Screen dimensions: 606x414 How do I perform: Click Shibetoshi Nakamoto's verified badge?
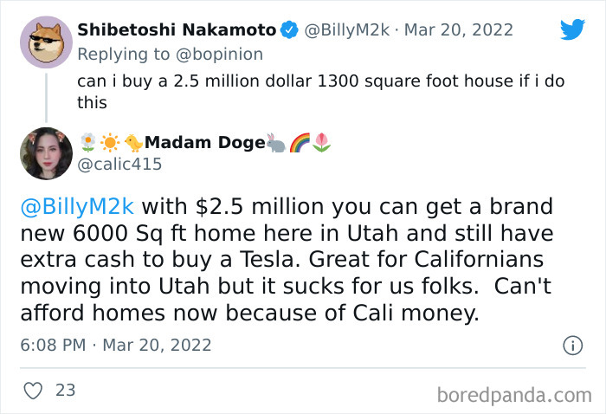[x=290, y=30]
